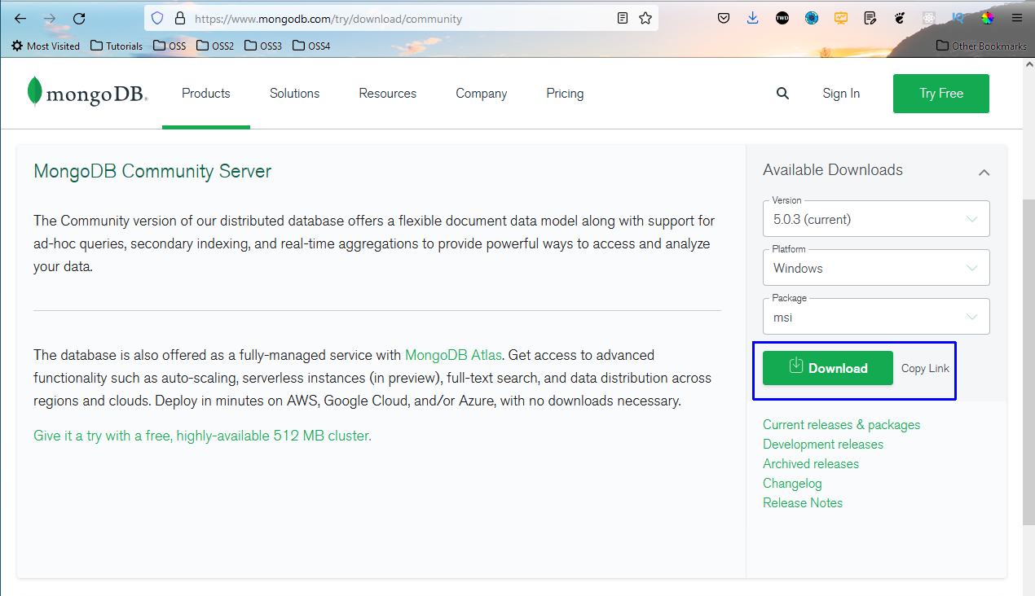Open the Resources menu

click(388, 94)
